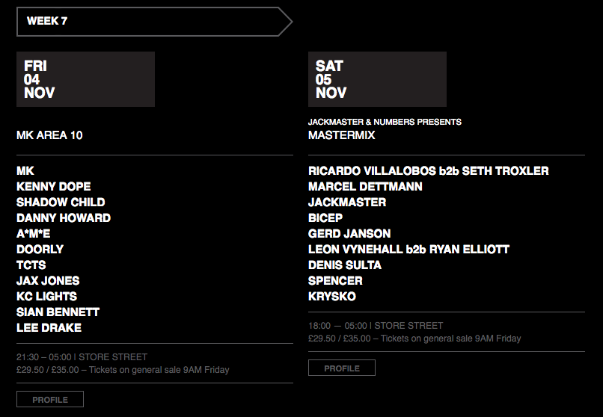The height and width of the screenshot is (417, 603).
Task: Click Leon Vynehall b2b Ryan Elliott listing
Action: [x=408, y=250]
